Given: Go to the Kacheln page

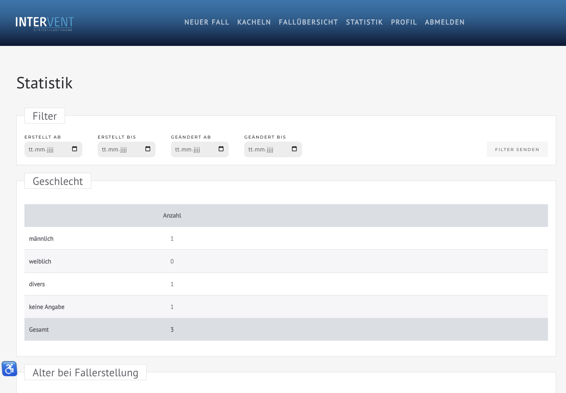Looking at the screenshot, I should [x=254, y=22].
